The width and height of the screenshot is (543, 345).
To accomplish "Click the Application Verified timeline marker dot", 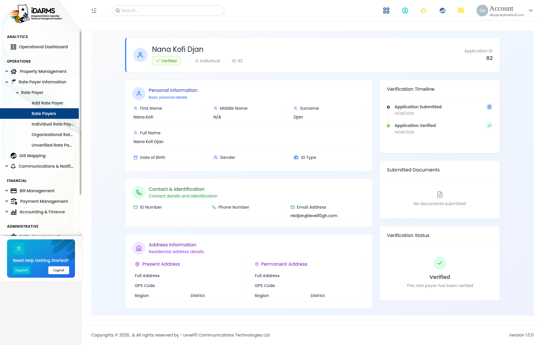I will tap(388, 126).
